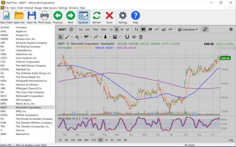
Task: Select the down arrow marker tool
Action: tap(105, 37)
